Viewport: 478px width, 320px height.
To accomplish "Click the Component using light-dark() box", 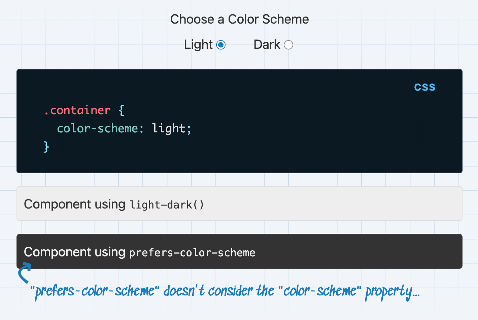I will [x=239, y=203].
